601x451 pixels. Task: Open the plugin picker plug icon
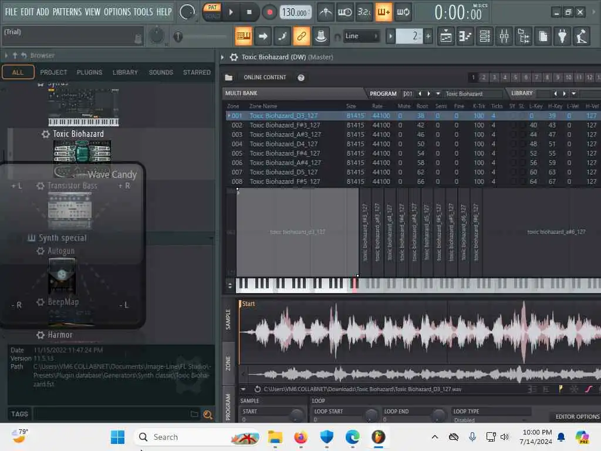[x=562, y=36]
